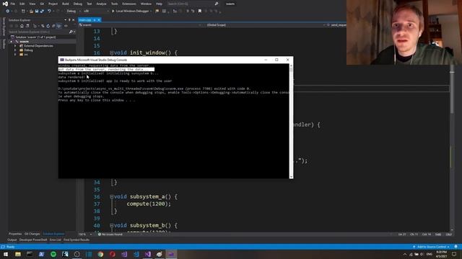
Task: Open the View menu
Action: point(32,4)
